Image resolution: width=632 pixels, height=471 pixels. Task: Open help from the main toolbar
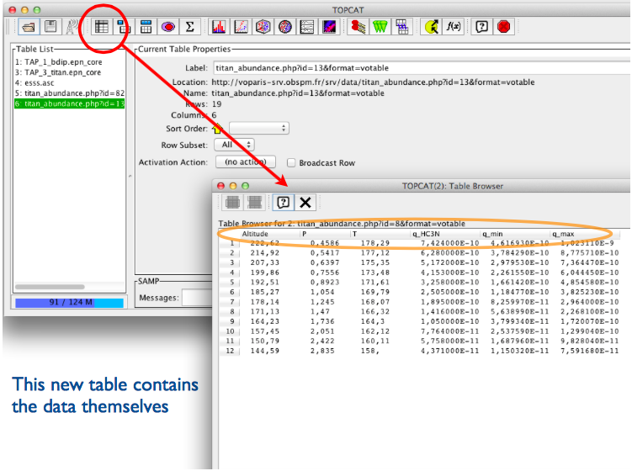point(481,27)
